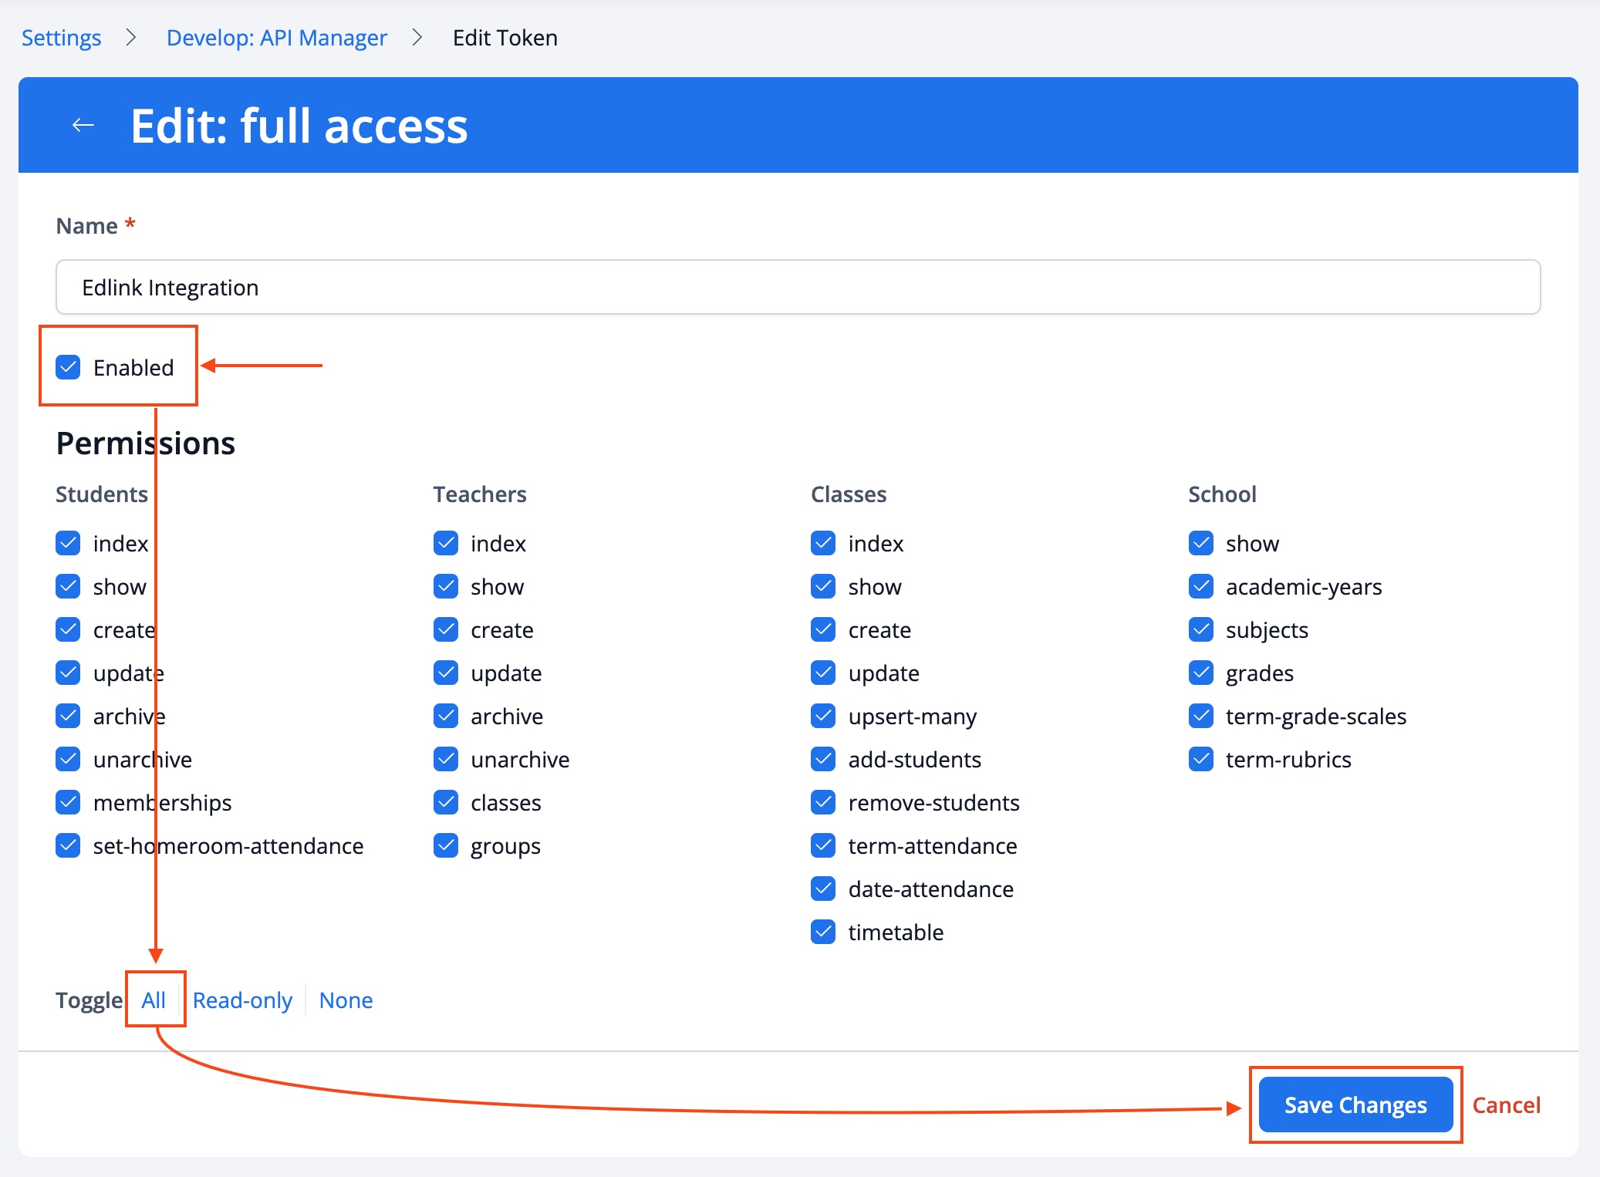This screenshot has height=1177, width=1600.
Task: Uncheck School term-grade-scales permission
Action: (1200, 717)
